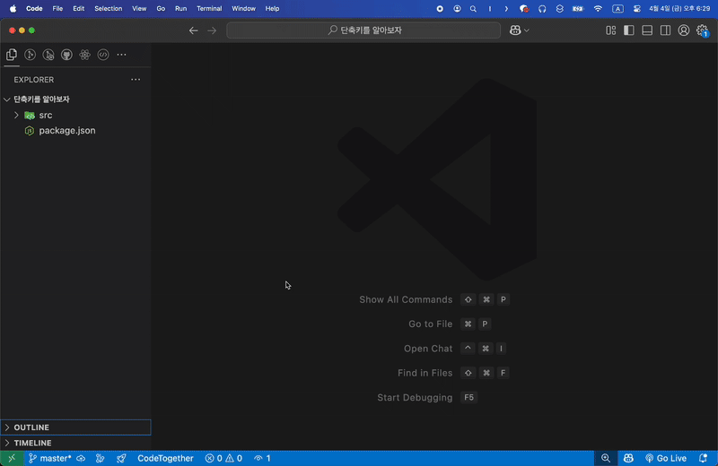Go forward using the right arrow

point(212,30)
